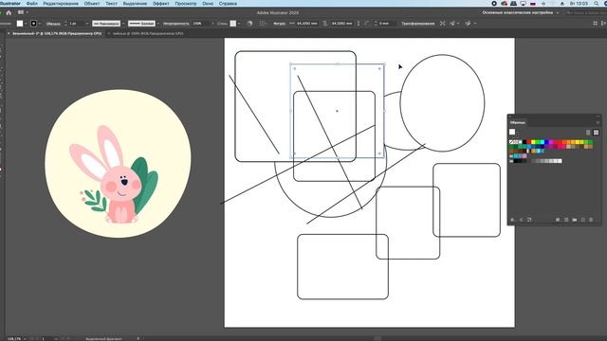Click the stroke weight stepper arrows
607x341 pixels.
pyautogui.click(x=65, y=24)
